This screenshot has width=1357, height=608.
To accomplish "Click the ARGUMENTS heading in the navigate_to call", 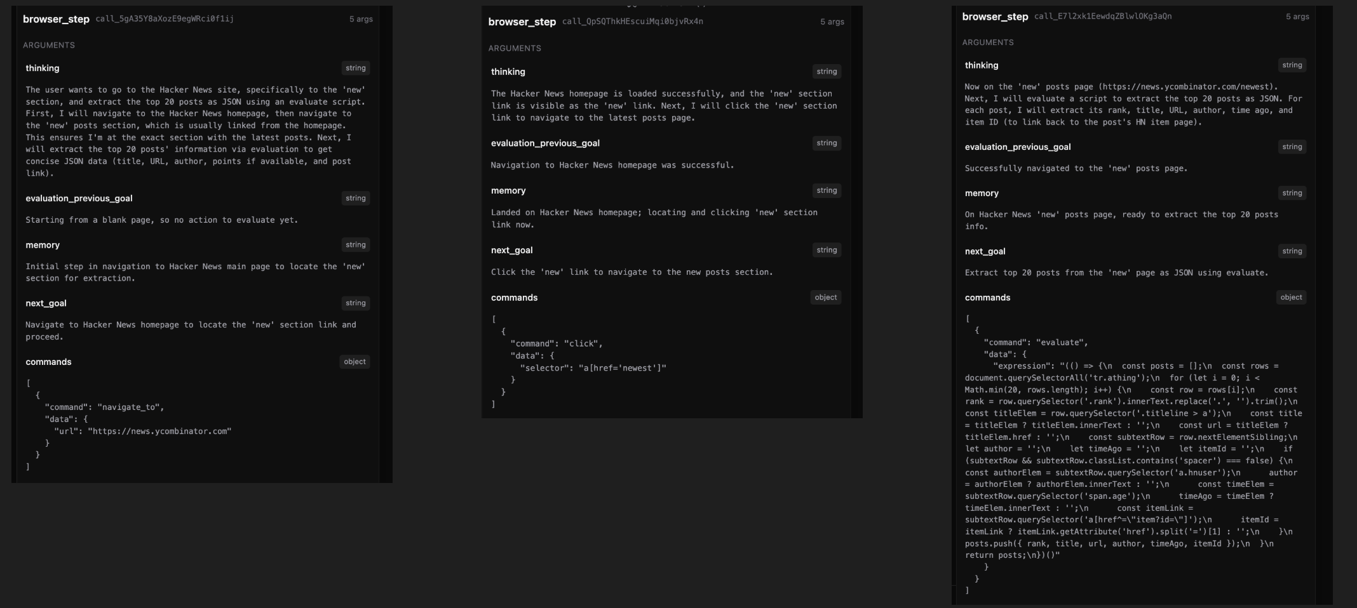I will (49, 45).
